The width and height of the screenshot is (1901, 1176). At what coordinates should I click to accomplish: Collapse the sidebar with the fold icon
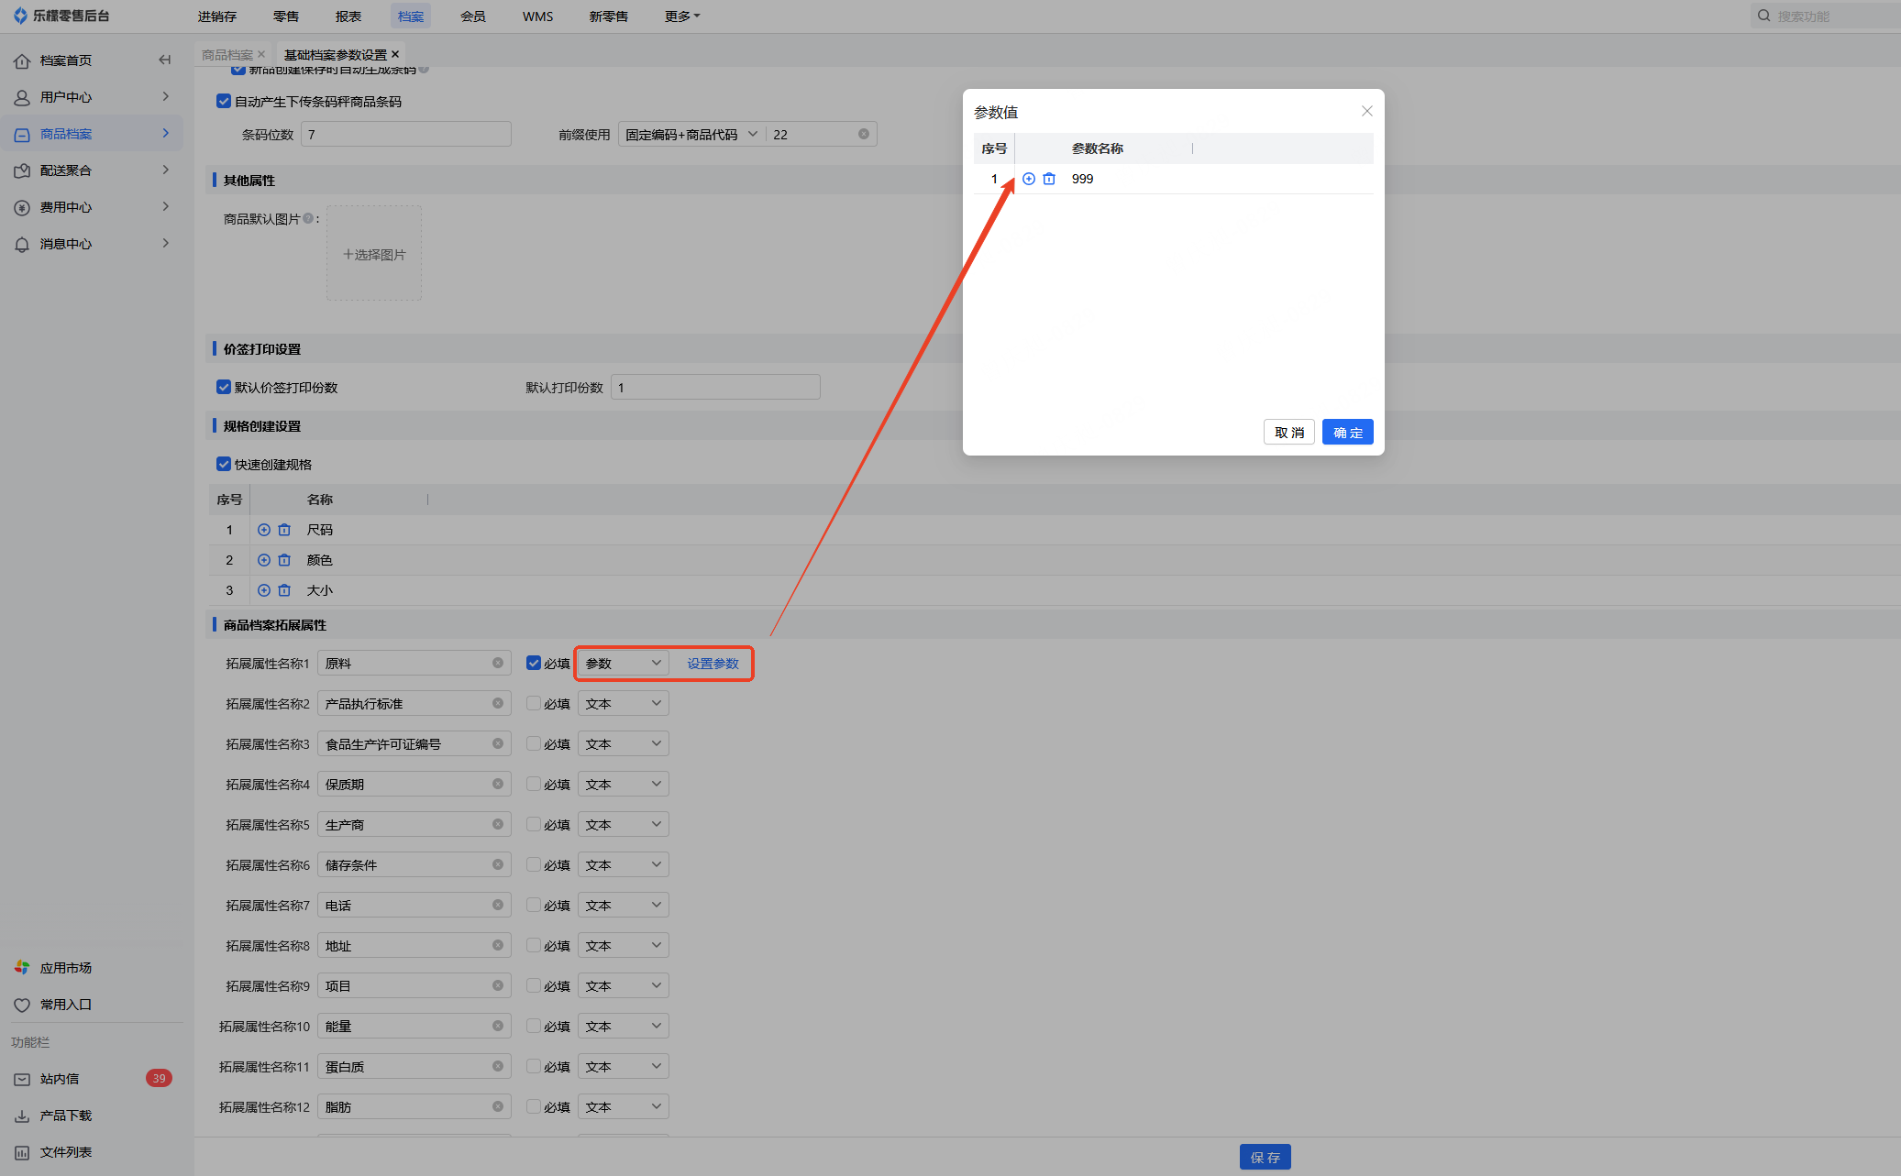(x=165, y=60)
